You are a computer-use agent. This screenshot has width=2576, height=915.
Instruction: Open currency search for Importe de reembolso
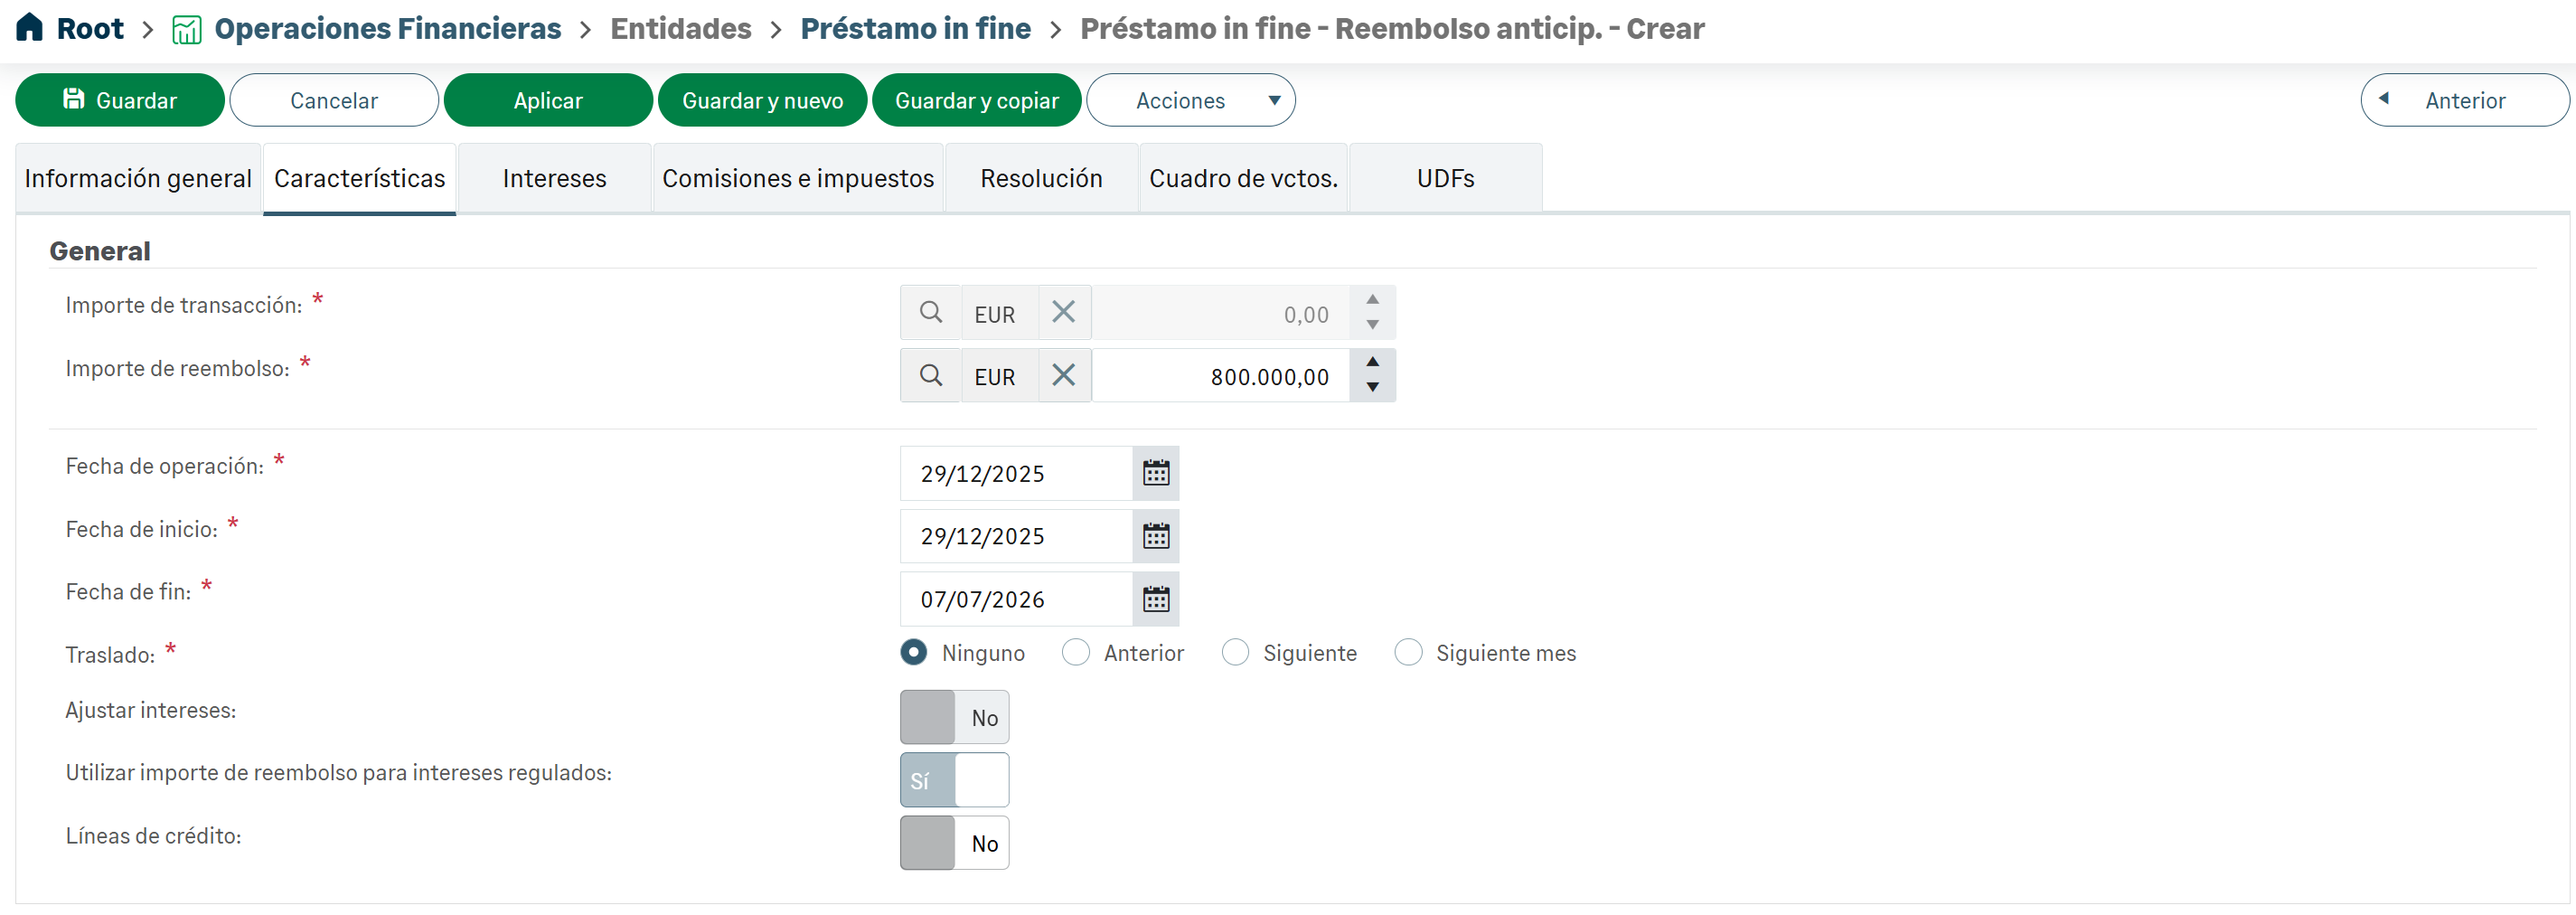click(x=930, y=376)
